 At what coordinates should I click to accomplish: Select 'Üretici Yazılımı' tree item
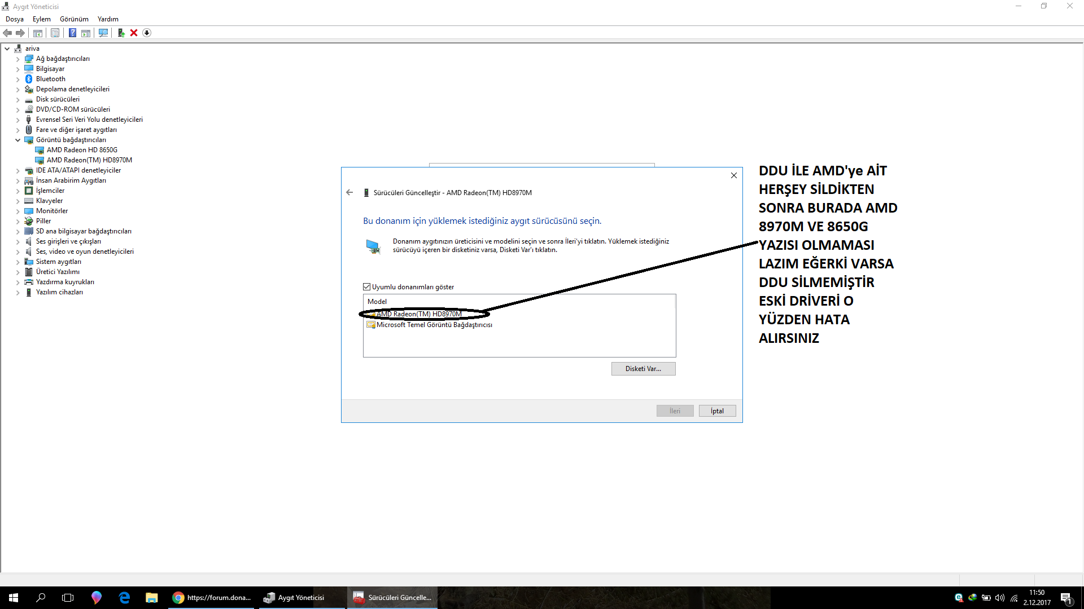pos(58,272)
